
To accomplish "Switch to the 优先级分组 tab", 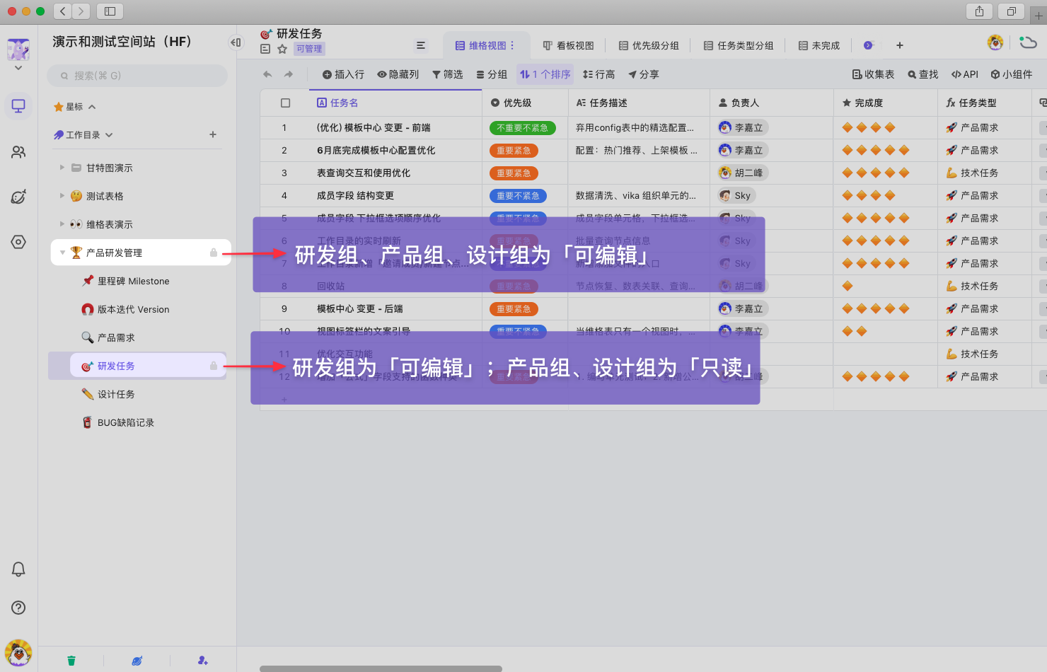I will 649,45.
